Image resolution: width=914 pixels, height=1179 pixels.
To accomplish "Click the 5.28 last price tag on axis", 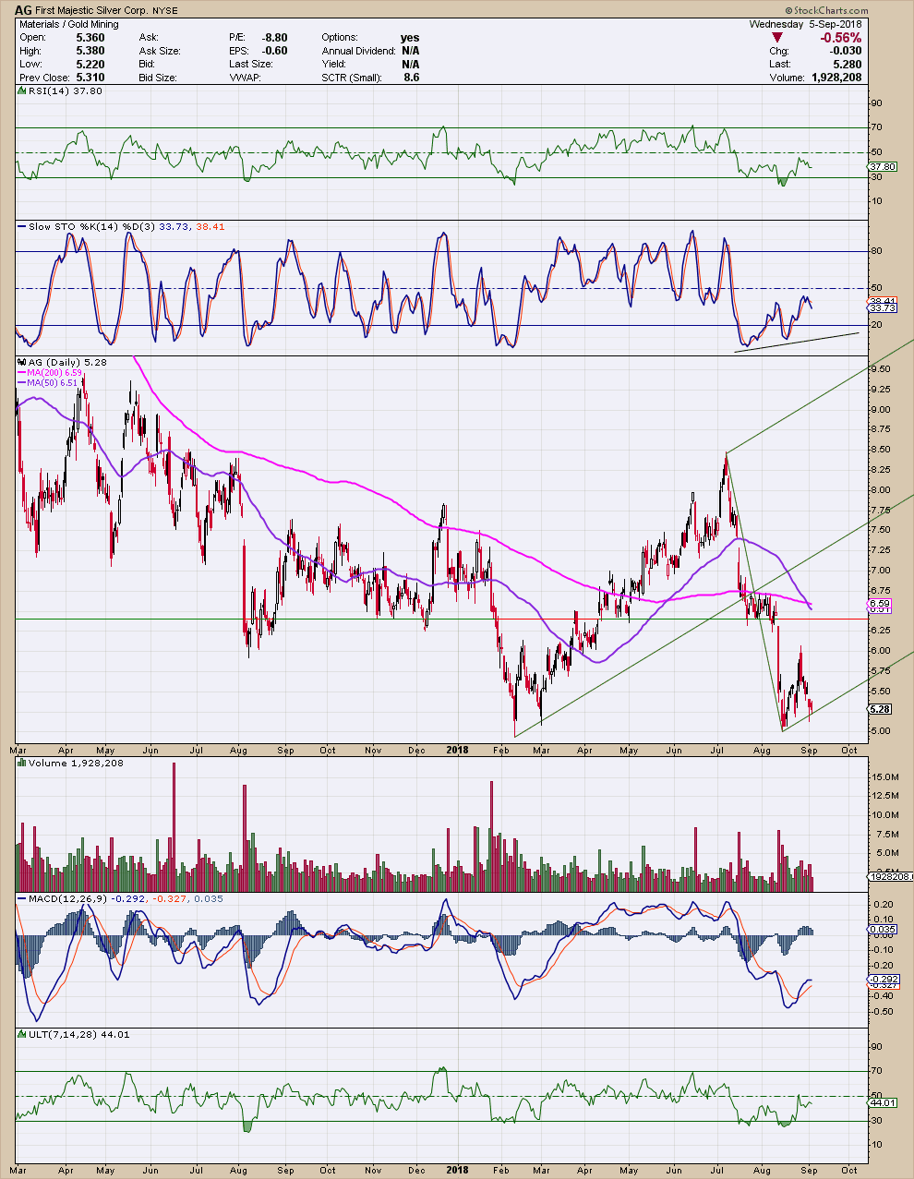I will coord(881,709).
